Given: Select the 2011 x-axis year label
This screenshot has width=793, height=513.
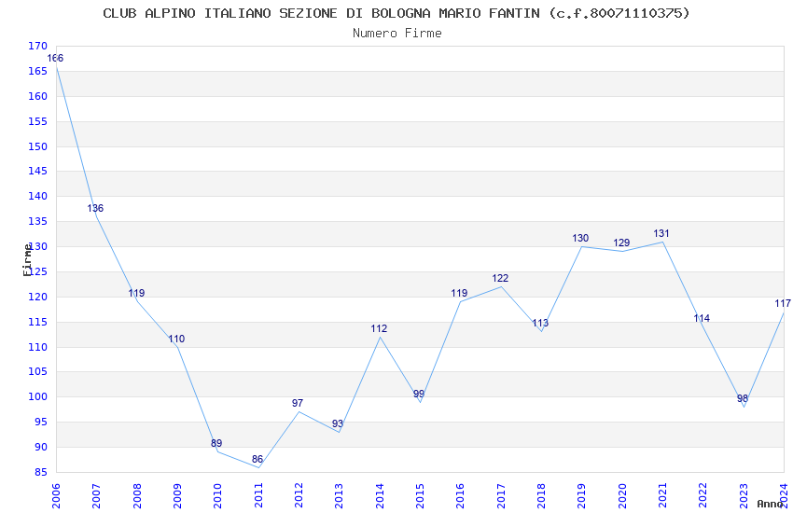Looking at the screenshot, I should pos(257,496).
